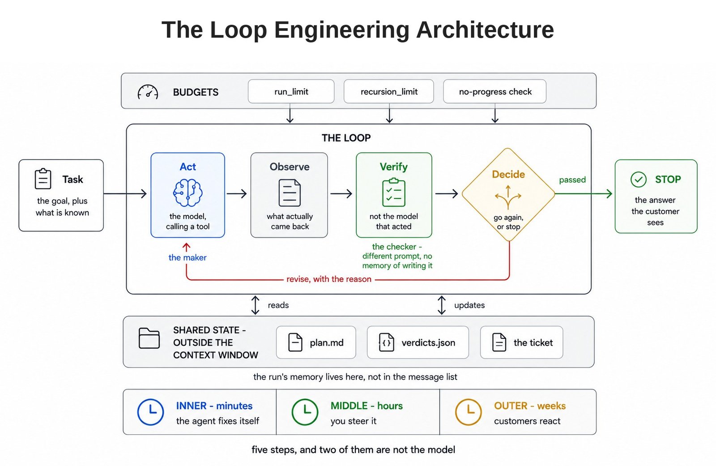Click the blue INNER clock icon
716x466 pixels.
pos(150,412)
